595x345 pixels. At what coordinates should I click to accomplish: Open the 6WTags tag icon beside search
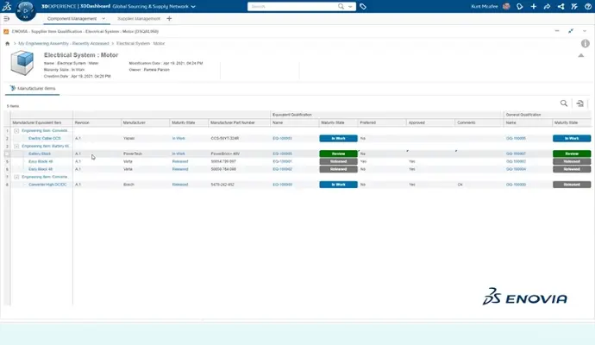point(363,6)
